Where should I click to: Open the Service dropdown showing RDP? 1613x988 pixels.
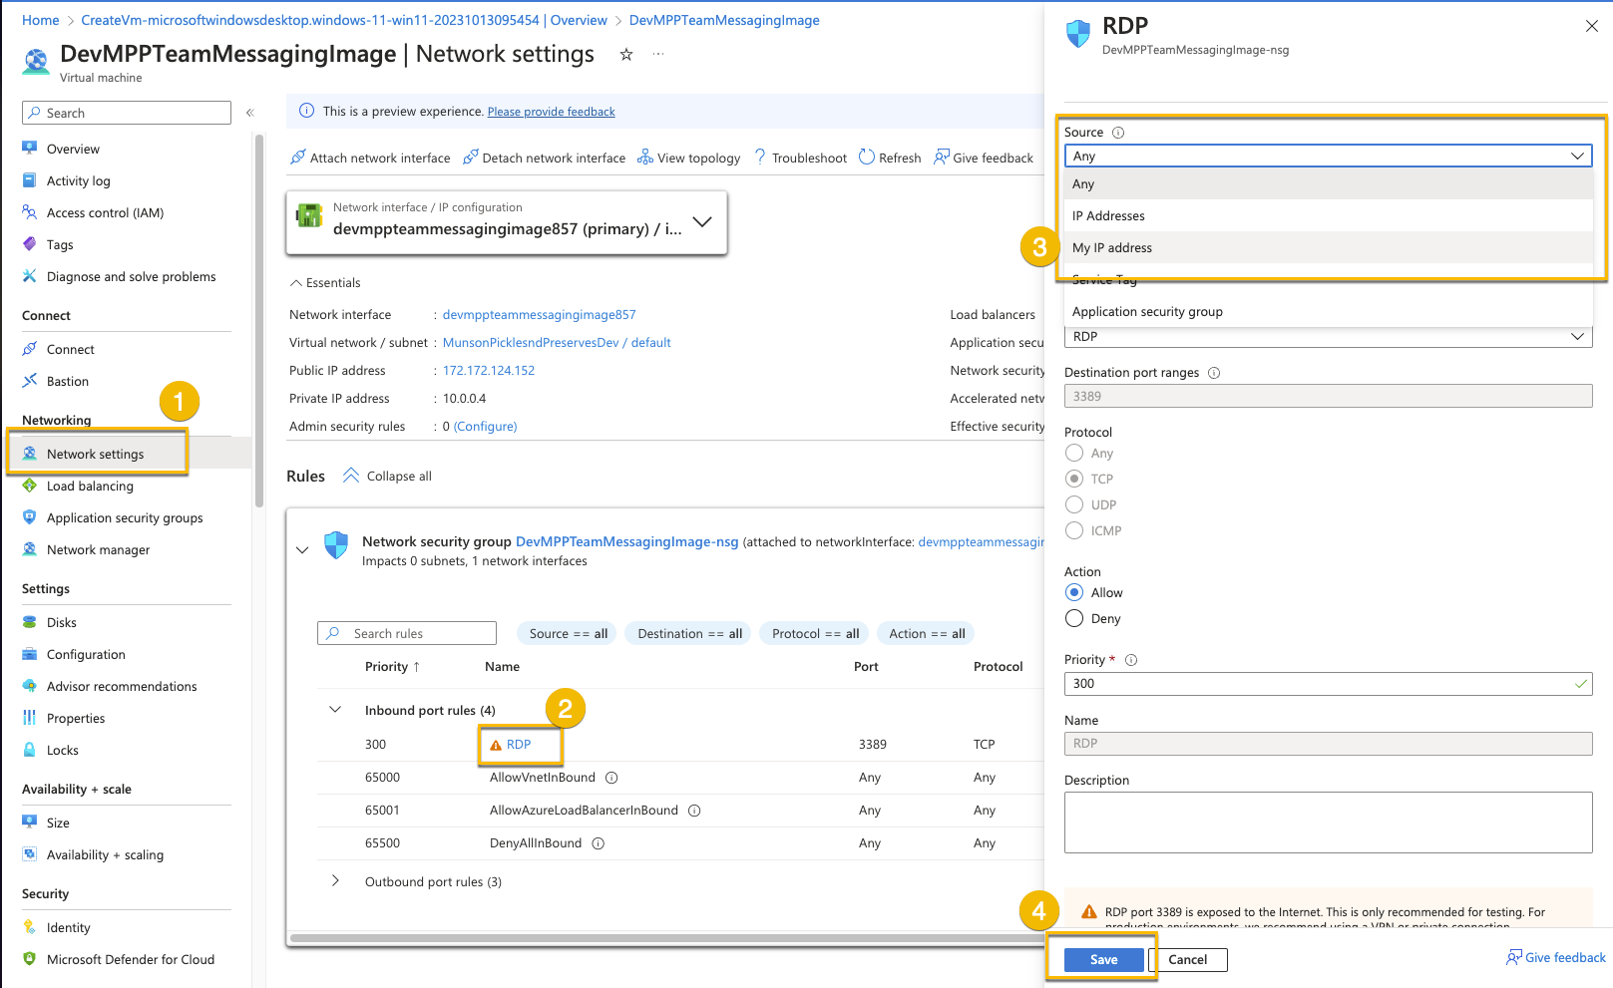[1328, 337]
